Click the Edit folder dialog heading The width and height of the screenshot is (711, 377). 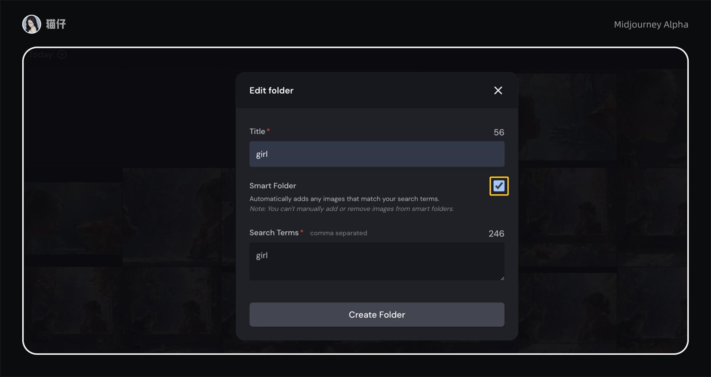[272, 91]
